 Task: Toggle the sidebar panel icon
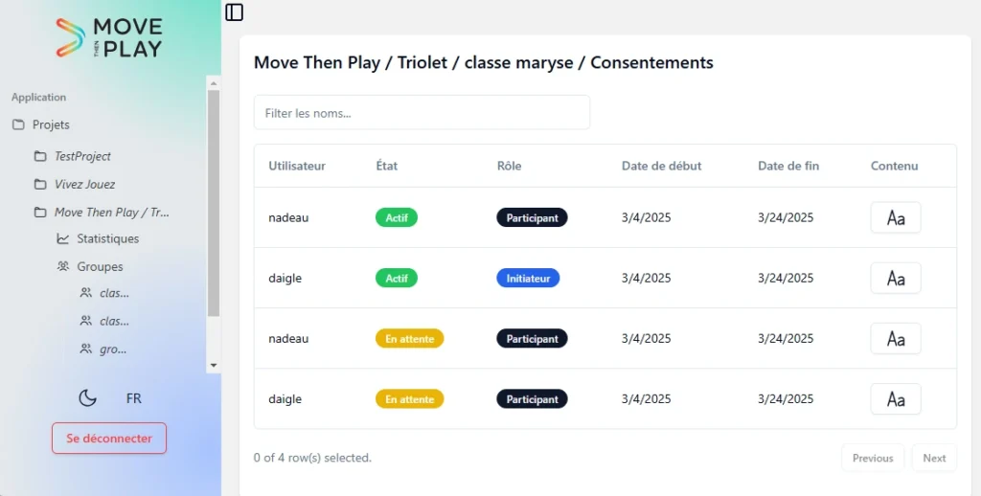[x=234, y=11]
